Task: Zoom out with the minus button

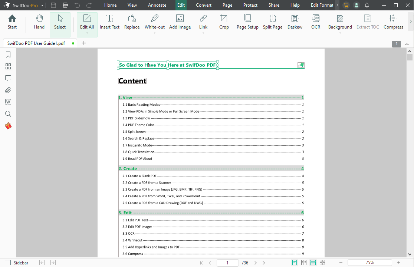Action: (341, 263)
